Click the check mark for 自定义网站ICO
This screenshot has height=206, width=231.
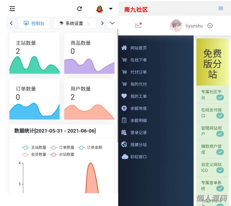(220, 170)
